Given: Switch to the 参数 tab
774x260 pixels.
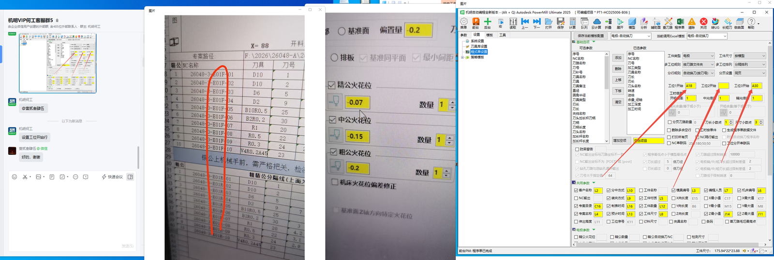Looking at the screenshot, I should point(463,35).
